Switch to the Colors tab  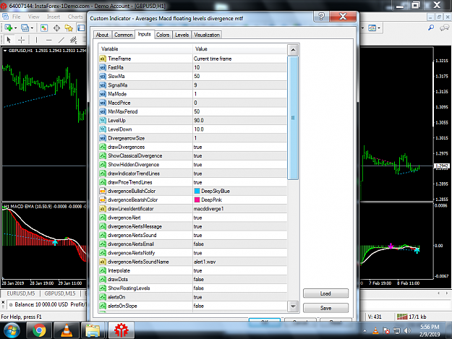pyautogui.click(x=163, y=35)
